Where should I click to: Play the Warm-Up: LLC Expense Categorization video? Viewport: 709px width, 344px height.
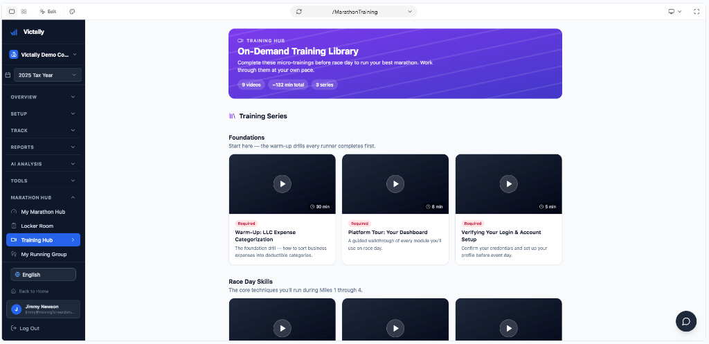282,184
